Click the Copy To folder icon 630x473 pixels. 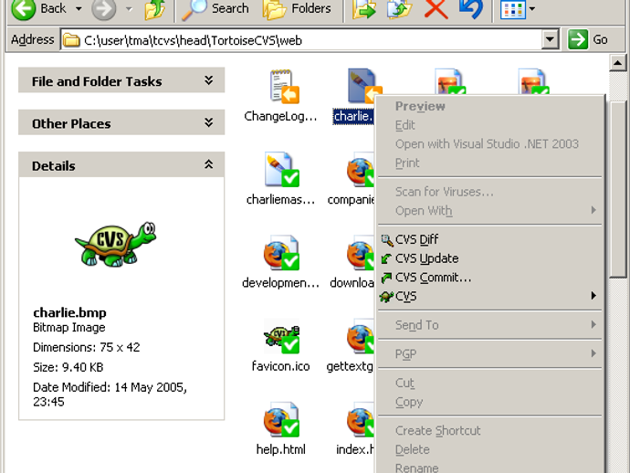399,9
